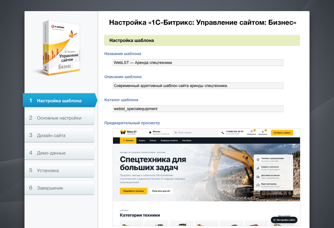Focus the Каталог шаблона field

[198, 109]
